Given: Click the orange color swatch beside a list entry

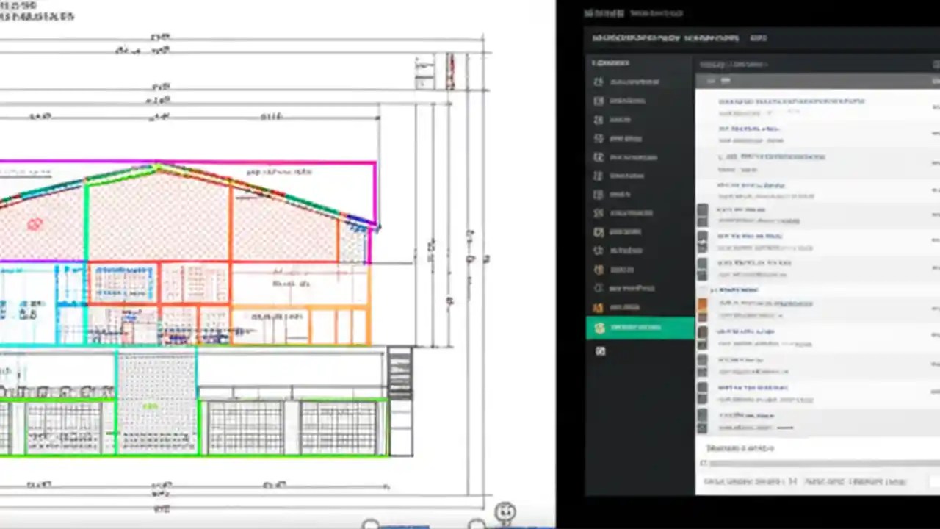Looking at the screenshot, I should [x=702, y=303].
